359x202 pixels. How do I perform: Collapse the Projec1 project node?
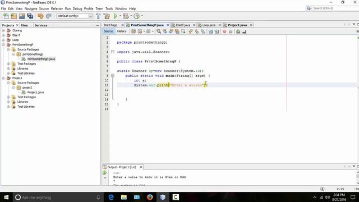[x=3, y=78]
